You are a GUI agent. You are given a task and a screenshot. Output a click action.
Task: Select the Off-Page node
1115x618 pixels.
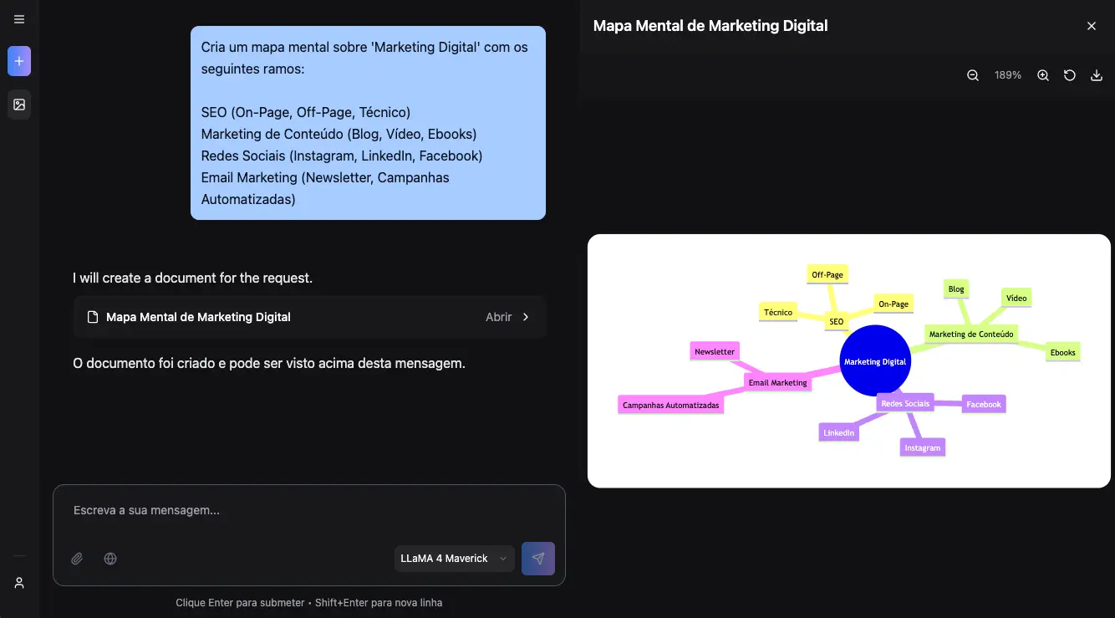pyautogui.click(x=827, y=274)
